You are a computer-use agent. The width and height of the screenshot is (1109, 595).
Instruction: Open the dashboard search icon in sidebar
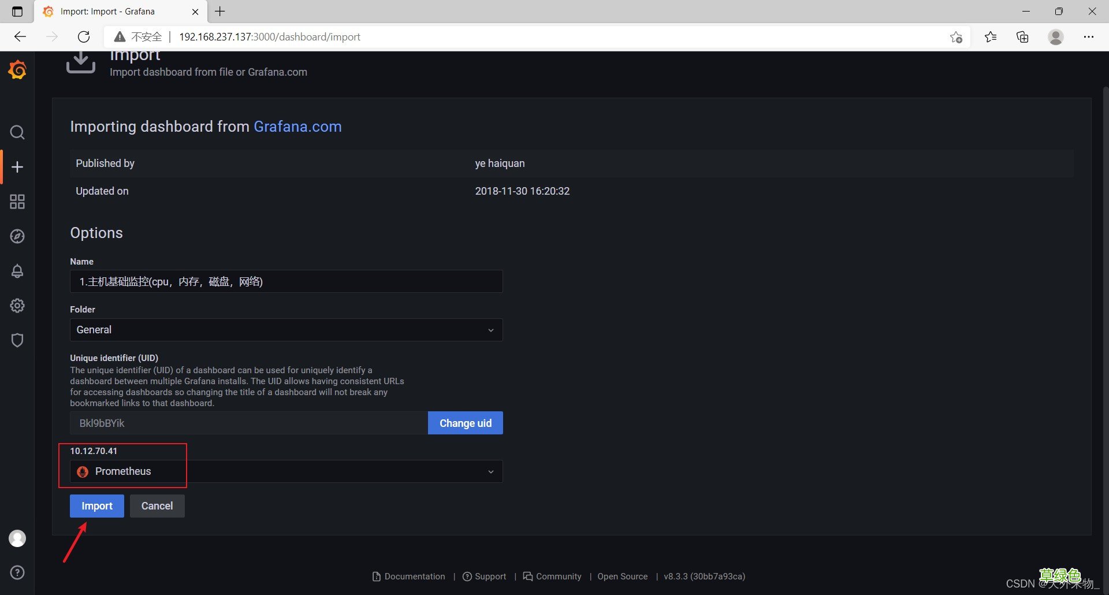point(17,132)
